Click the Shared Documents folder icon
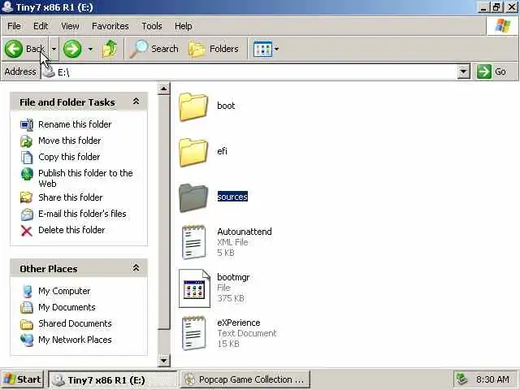520x390 pixels. 27,324
